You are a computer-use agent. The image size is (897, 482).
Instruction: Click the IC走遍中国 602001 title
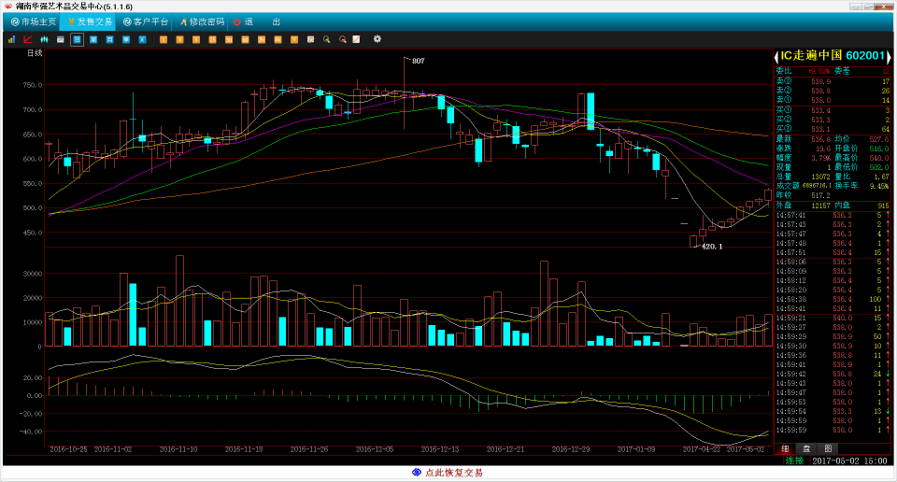[833, 55]
